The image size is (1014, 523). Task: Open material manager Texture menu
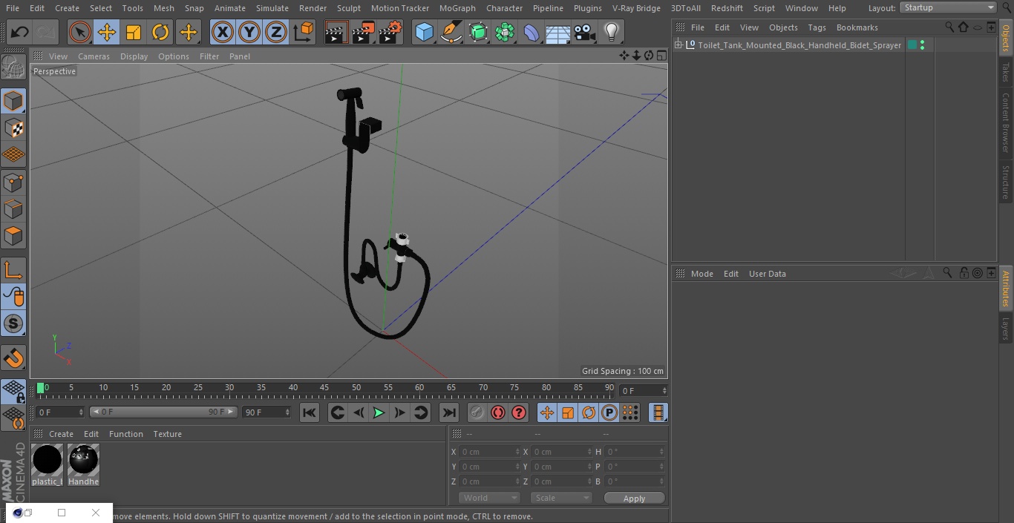(167, 434)
